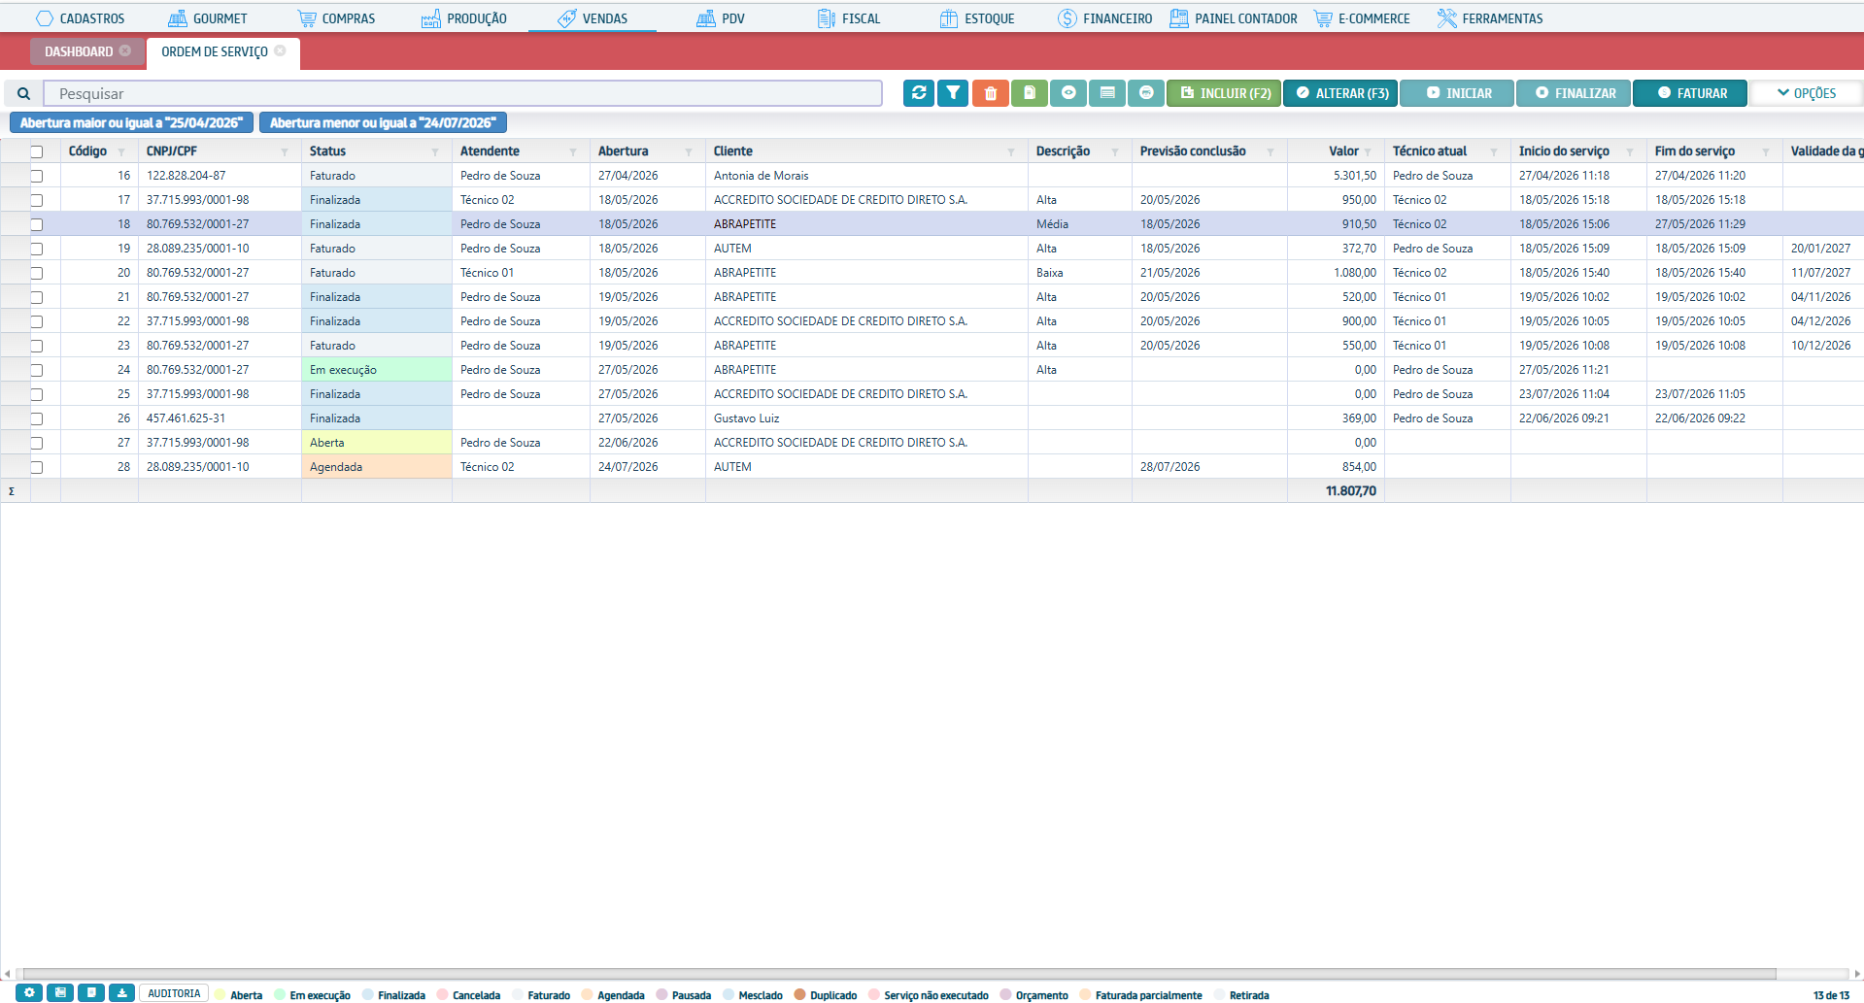Select the row for client Gustavo Luiz

point(932,418)
